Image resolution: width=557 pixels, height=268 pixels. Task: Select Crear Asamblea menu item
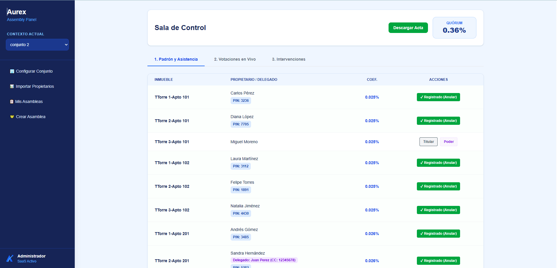pos(37,117)
